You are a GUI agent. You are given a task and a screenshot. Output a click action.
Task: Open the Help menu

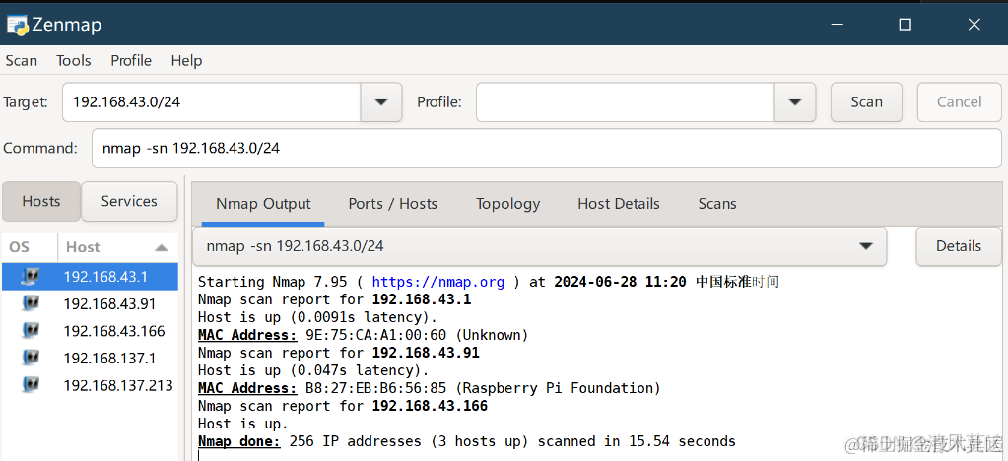(x=186, y=60)
